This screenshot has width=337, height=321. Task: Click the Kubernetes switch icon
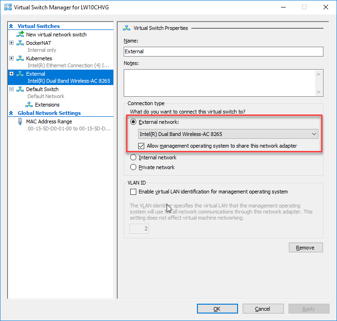click(20, 58)
